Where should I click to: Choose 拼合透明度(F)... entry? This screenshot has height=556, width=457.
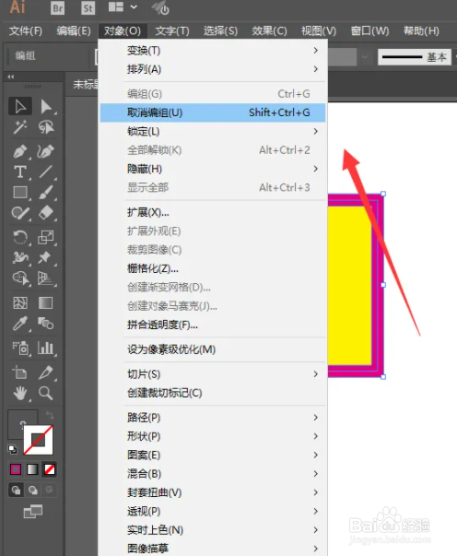[x=212, y=325]
